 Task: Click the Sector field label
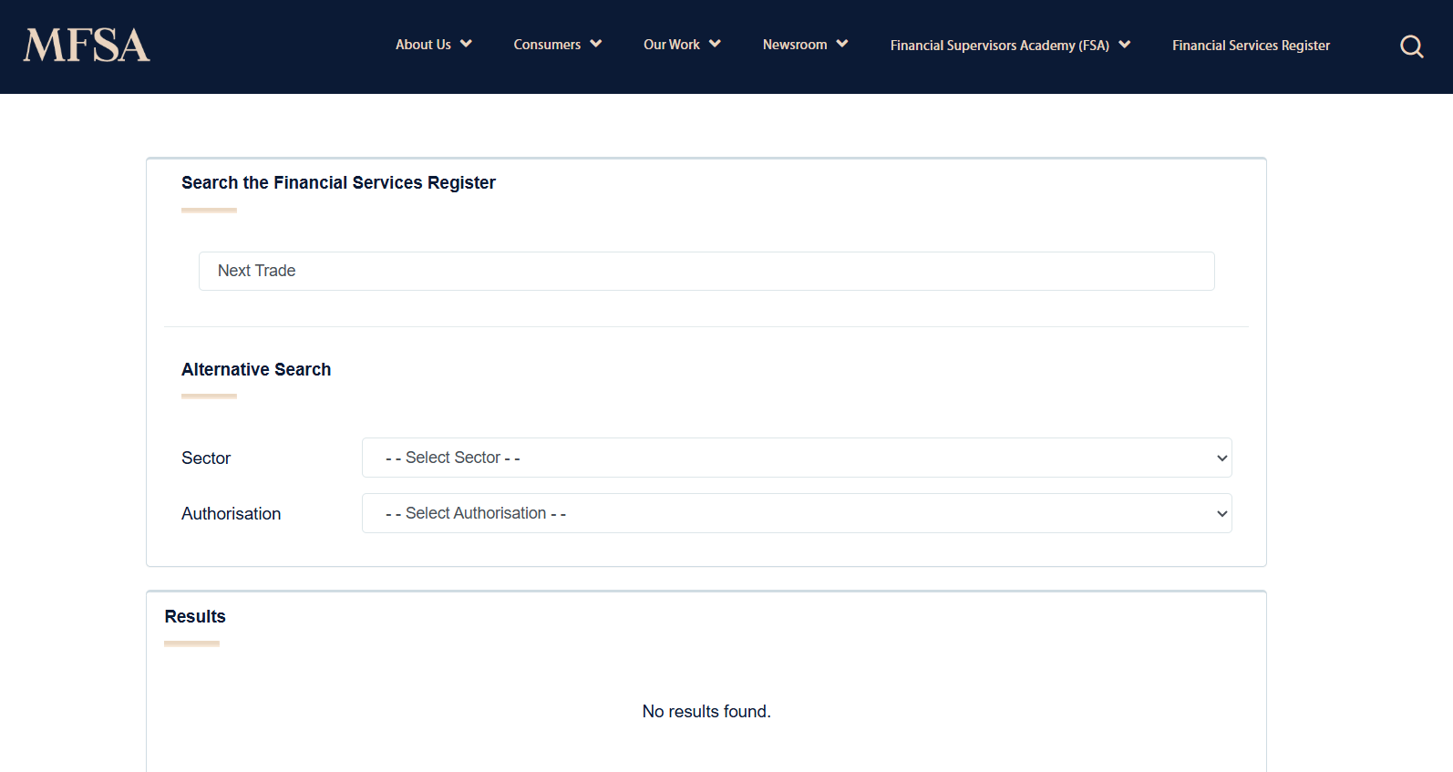pos(206,458)
